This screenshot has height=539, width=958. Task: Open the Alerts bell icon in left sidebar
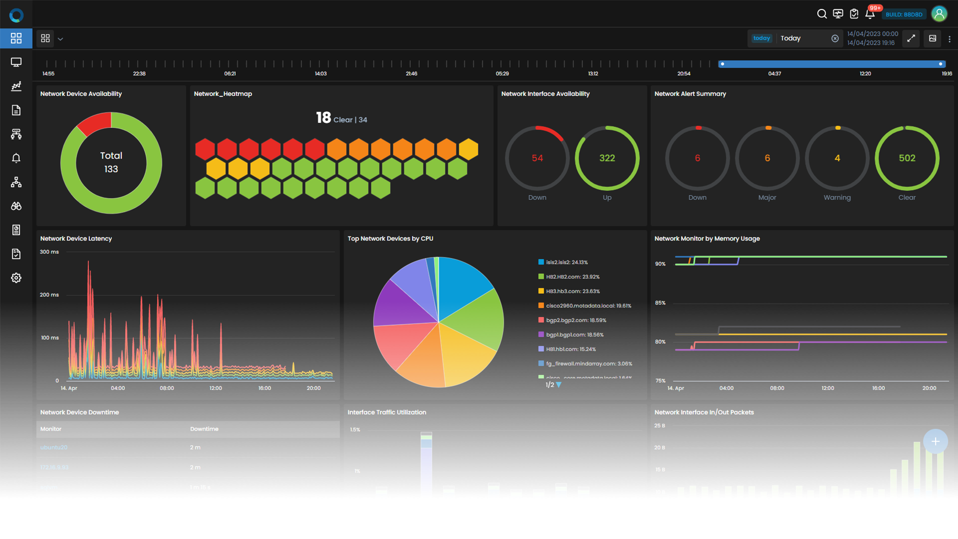[16, 158]
